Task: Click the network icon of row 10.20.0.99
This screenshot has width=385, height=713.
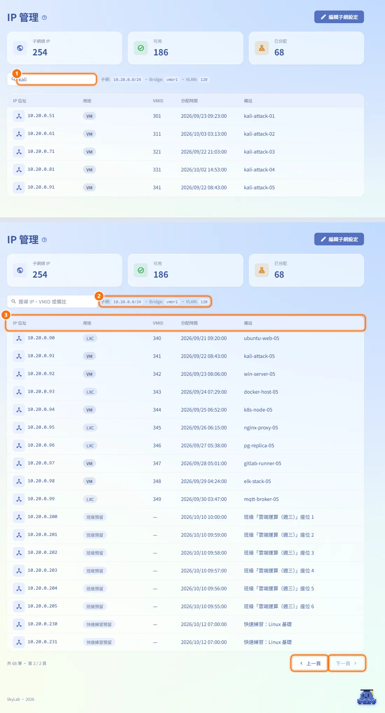Action: pyautogui.click(x=19, y=499)
